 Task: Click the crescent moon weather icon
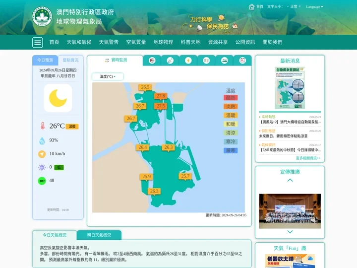(58, 98)
